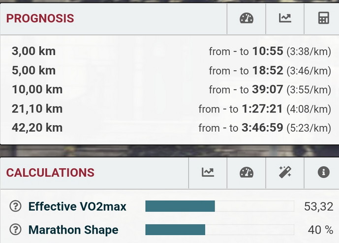Open the Prognosis trend chart icon

(x=285, y=18)
